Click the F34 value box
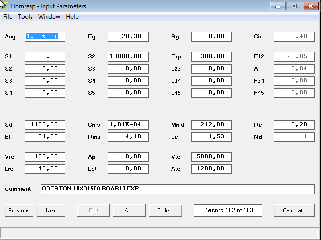 [x=294, y=81]
